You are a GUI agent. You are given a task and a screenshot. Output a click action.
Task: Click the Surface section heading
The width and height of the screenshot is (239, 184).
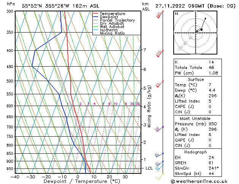tap(196, 80)
